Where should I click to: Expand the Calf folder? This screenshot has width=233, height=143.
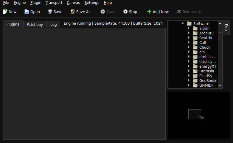click(189, 42)
